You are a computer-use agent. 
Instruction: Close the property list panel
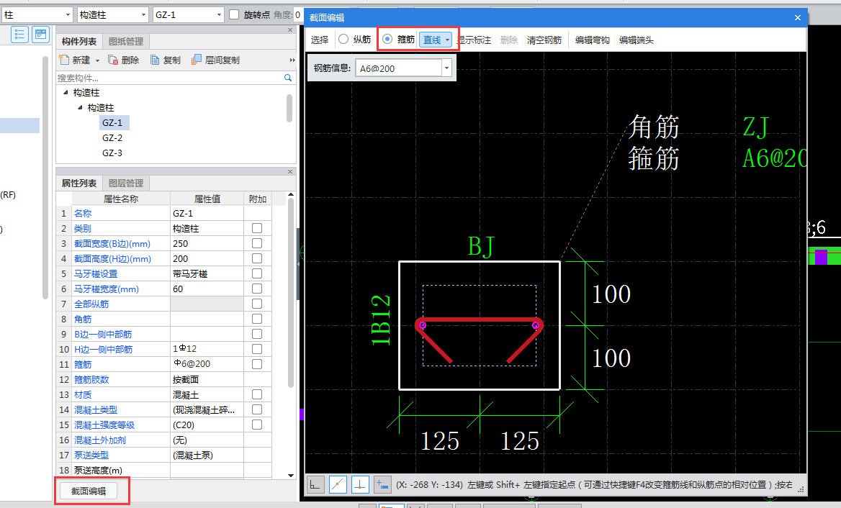click(290, 172)
